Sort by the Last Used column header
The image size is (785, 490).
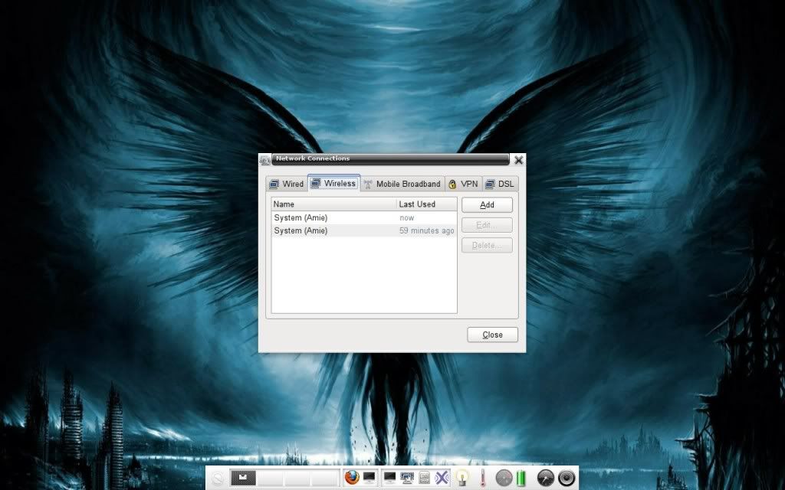click(426, 204)
